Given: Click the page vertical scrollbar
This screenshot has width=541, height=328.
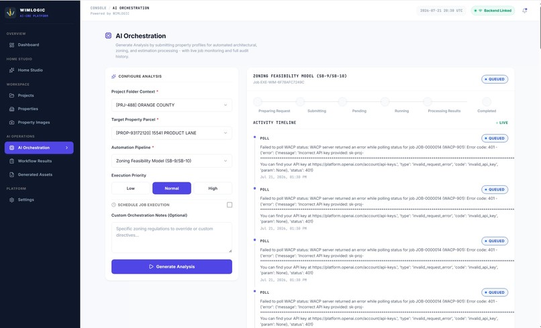Looking at the screenshot, I should click(x=539, y=28).
